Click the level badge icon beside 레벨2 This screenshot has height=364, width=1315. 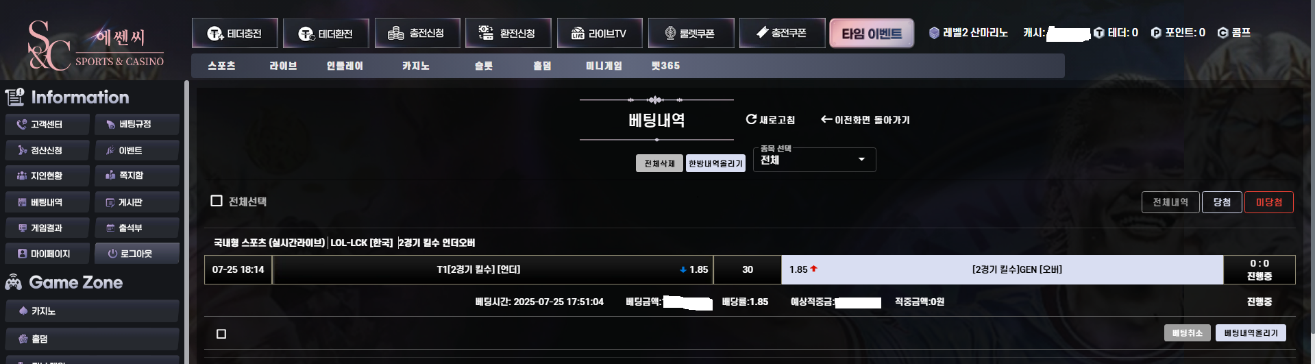click(x=934, y=33)
